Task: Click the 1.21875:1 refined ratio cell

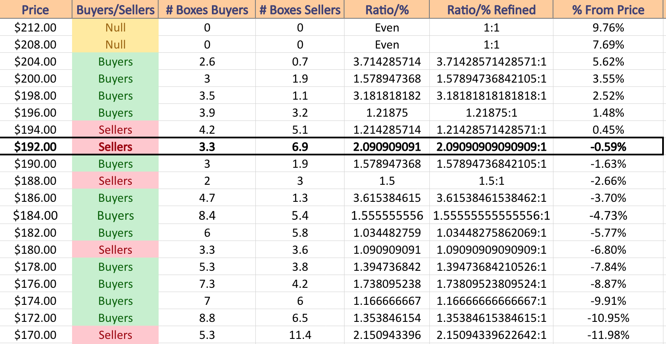Action: (x=491, y=113)
